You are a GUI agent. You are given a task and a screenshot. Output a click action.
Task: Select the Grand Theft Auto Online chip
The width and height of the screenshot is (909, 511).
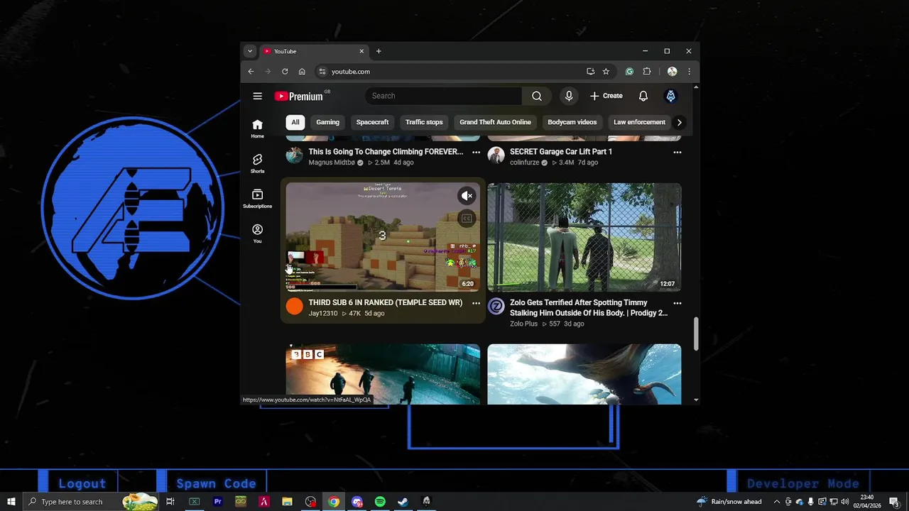495,122
